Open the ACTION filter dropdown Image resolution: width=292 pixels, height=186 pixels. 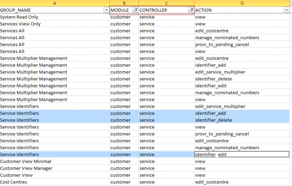point(287,10)
